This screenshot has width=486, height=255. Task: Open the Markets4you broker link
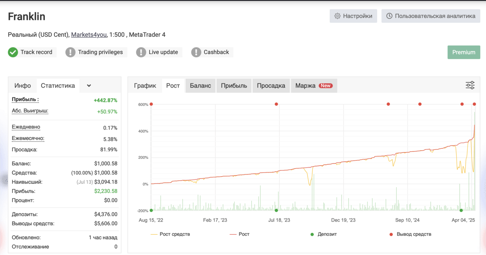tap(89, 35)
